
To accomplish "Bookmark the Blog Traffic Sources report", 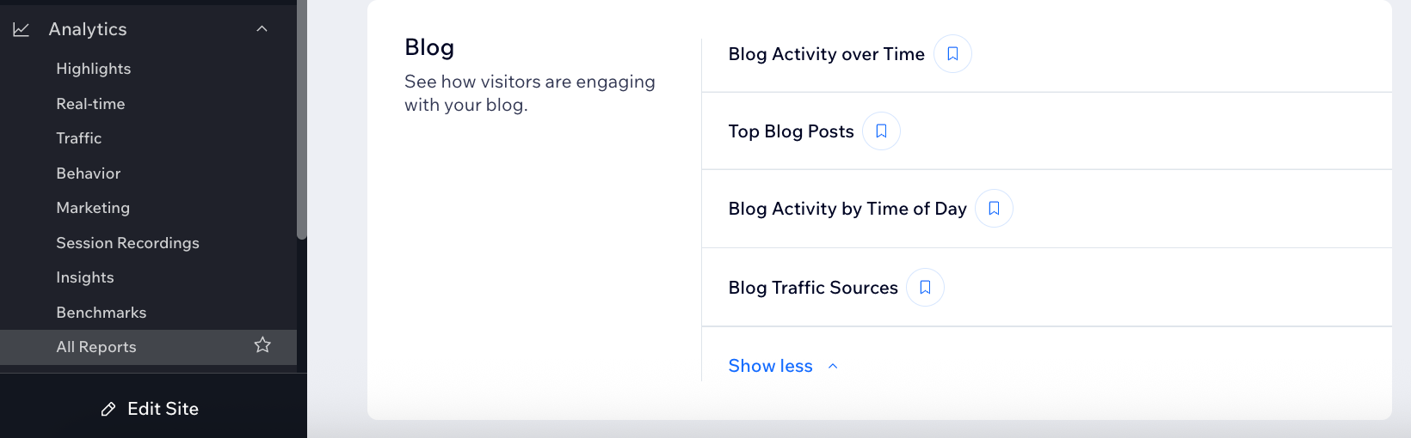I will (925, 288).
